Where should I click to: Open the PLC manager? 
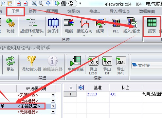click(116, 26)
